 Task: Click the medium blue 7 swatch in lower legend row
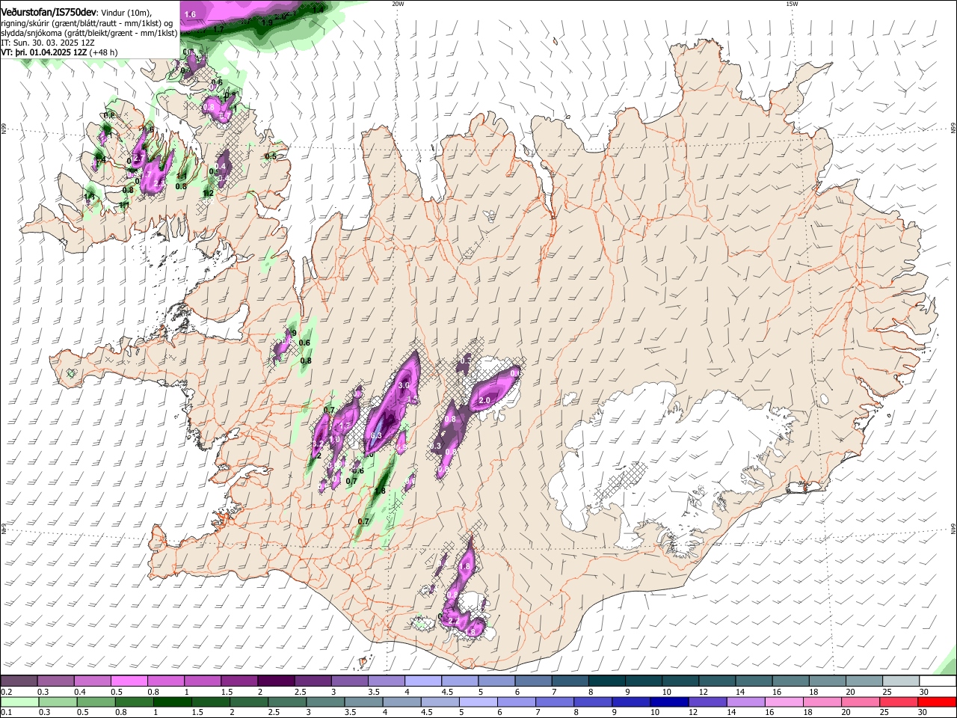pos(555,702)
